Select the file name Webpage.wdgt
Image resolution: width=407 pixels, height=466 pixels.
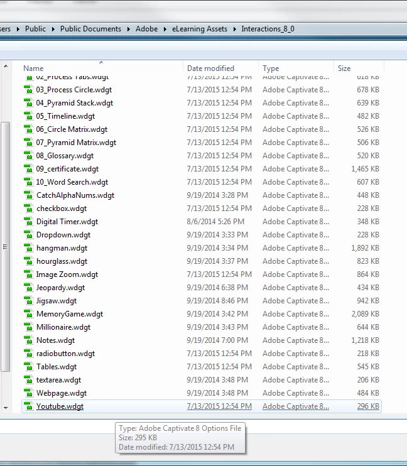(x=62, y=393)
